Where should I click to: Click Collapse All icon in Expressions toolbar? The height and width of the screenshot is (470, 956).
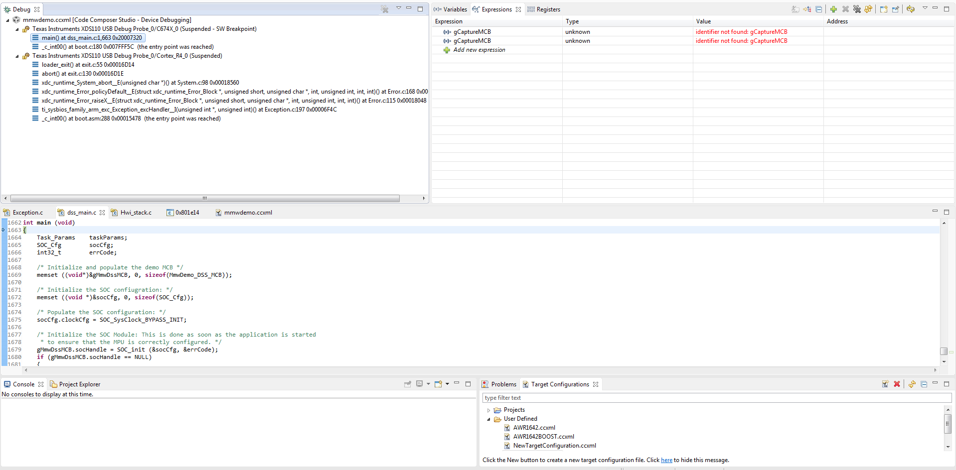(x=819, y=9)
